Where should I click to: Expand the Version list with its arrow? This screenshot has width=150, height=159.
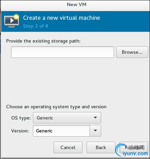(x=95, y=131)
